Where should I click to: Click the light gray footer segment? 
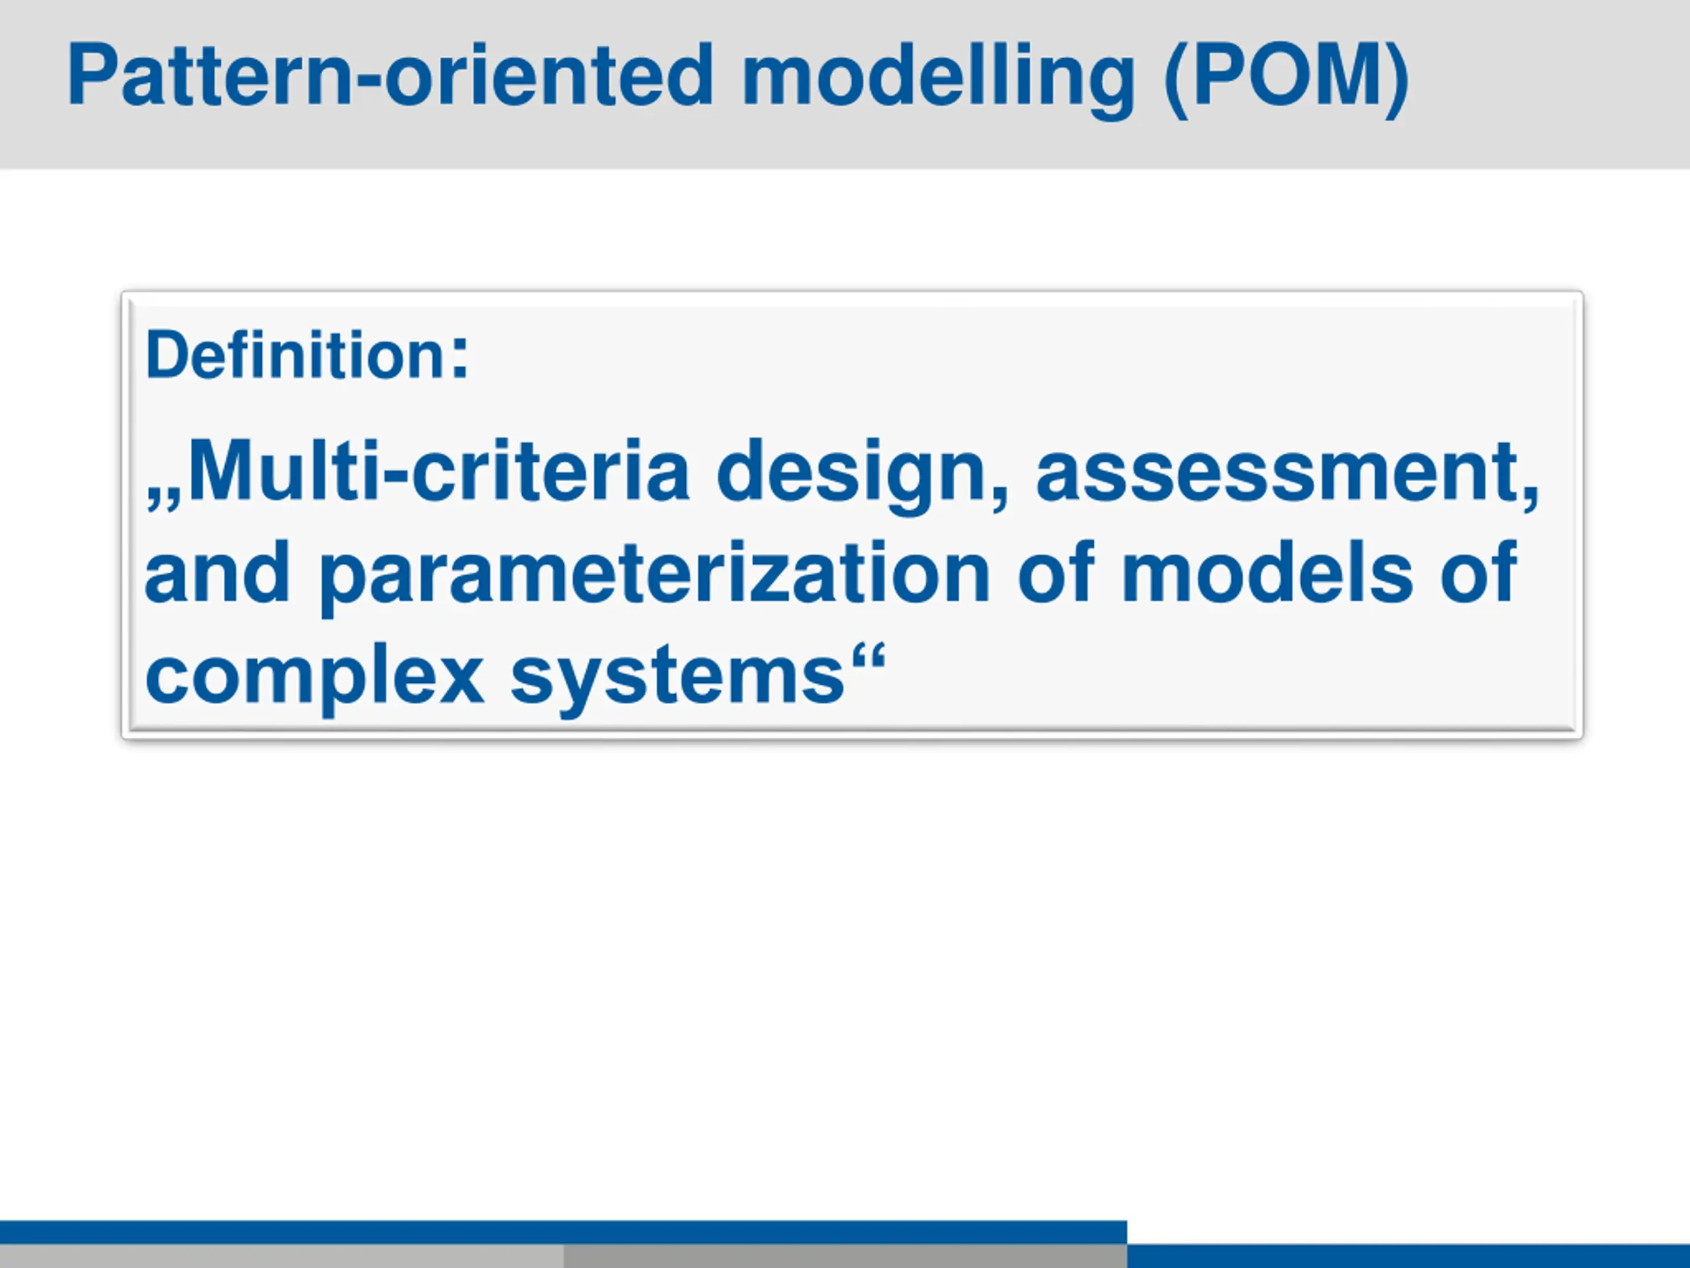(x=281, y=1255)
